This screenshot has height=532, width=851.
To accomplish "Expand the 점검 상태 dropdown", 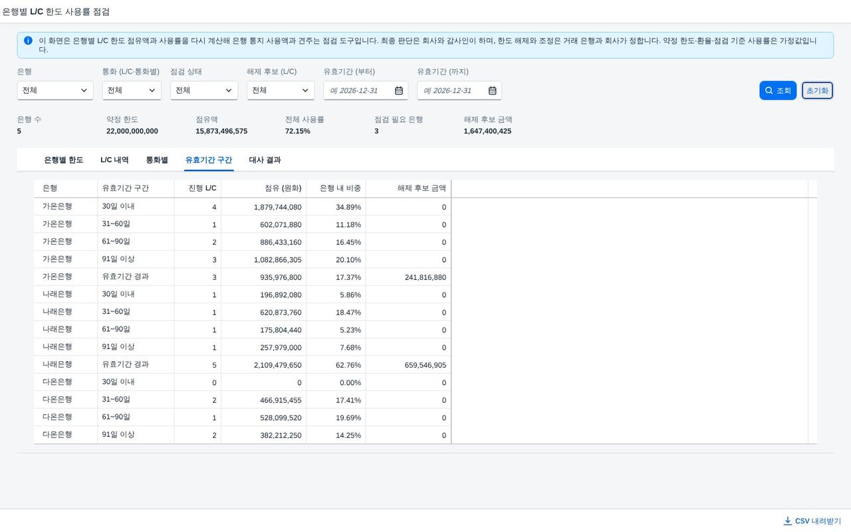I will click(x=204, y=90).
